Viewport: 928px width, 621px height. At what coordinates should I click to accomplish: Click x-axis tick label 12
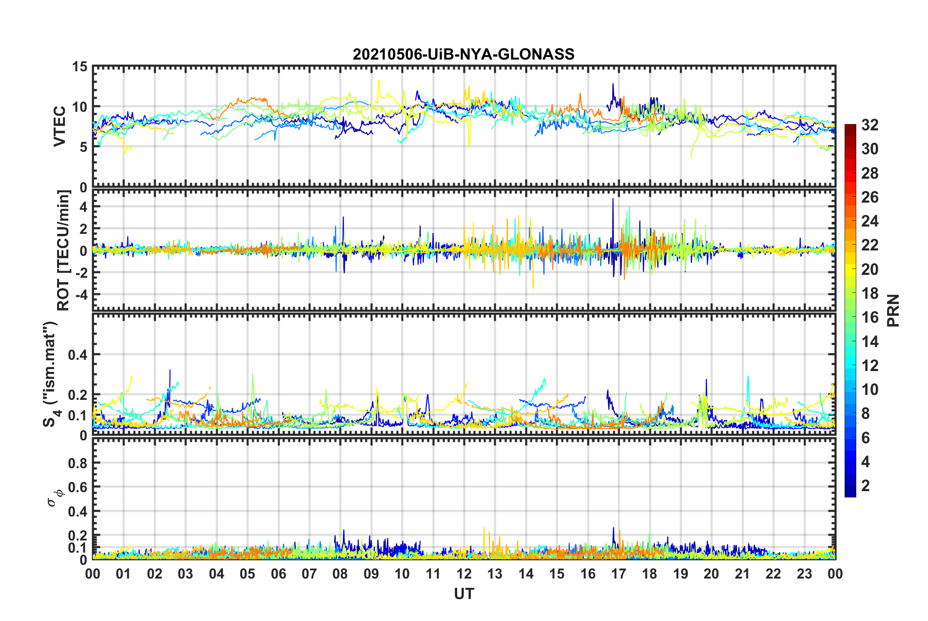pyautogui.click(x=464, y=574)
